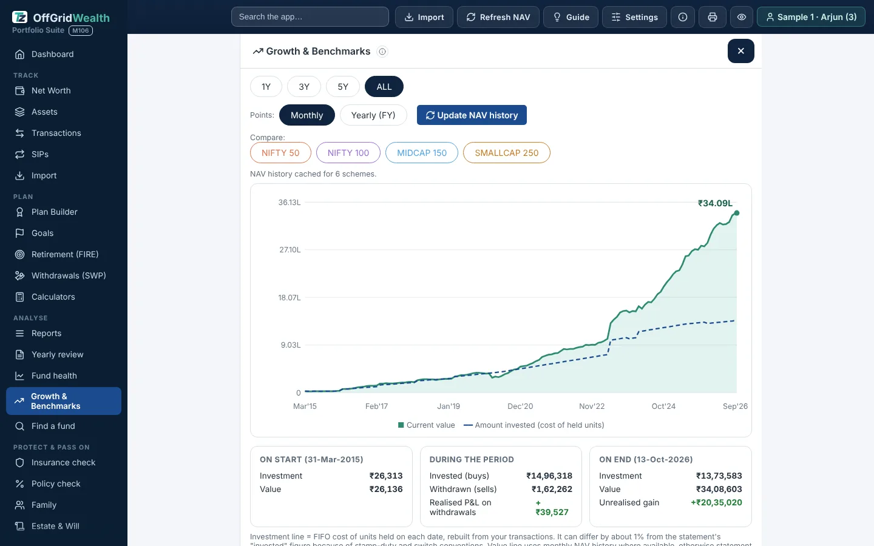Image resolution: width=874 pixels, height=546 pixels.
Task: Select the 5Y time range
Action: point(343,87)
